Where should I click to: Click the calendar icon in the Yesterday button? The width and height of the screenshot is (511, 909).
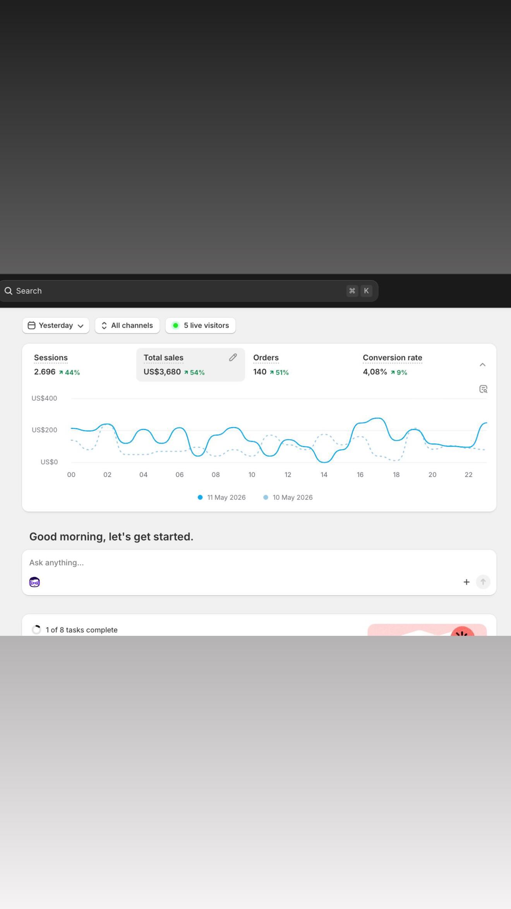(x=32, y=325)
